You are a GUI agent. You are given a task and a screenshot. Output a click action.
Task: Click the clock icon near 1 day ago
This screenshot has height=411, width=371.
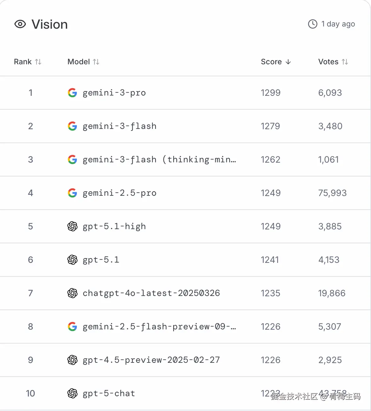(x=312, y=24)
